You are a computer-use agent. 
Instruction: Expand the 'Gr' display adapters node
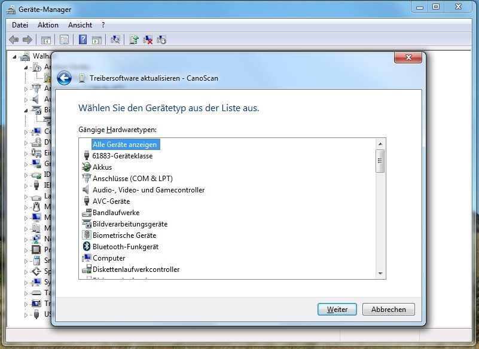click(26, 164)
